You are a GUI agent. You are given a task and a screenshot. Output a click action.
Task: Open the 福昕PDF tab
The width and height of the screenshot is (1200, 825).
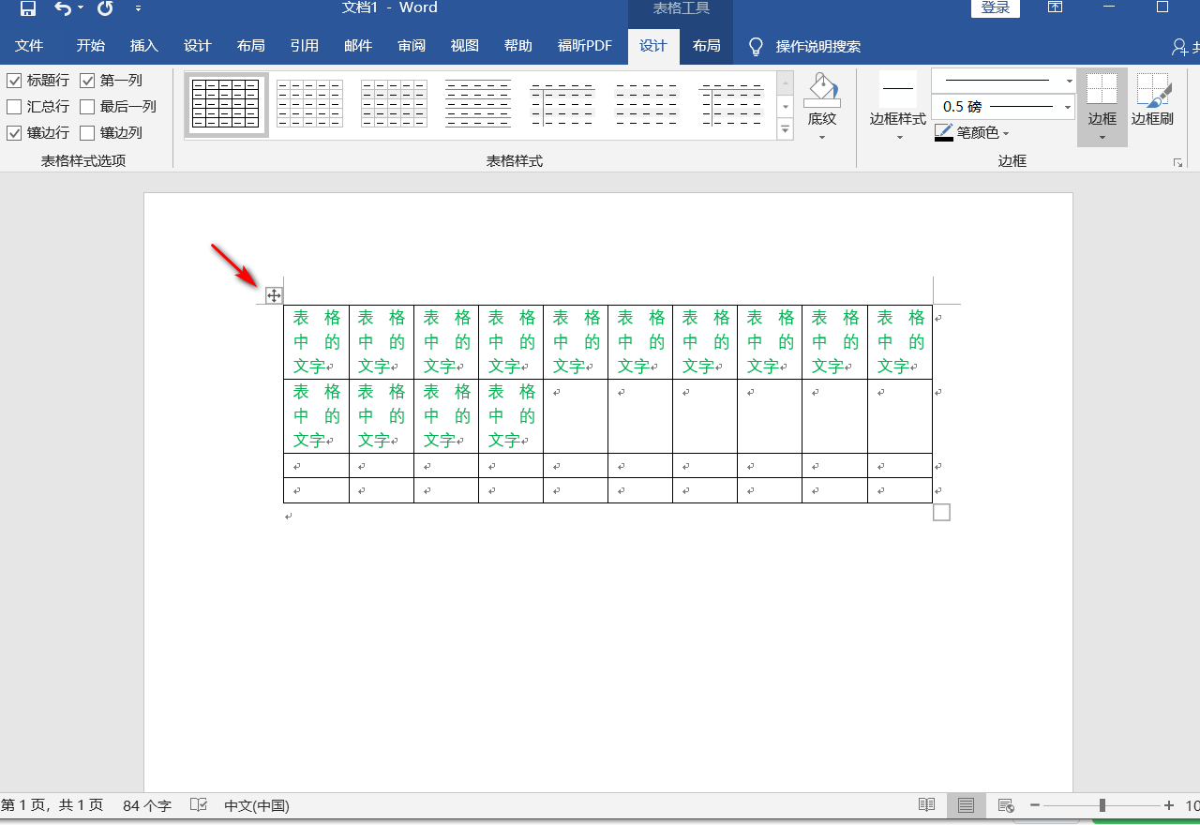[585, 46]
